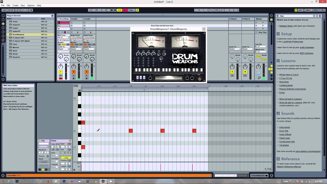Toggle the Draw Mode pencil
The width and height of the screenshot is (327, 184).
(x=137, y=10)
